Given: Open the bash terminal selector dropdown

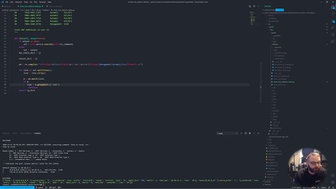Looking at the screenshot, I should (x=227, y=133).
